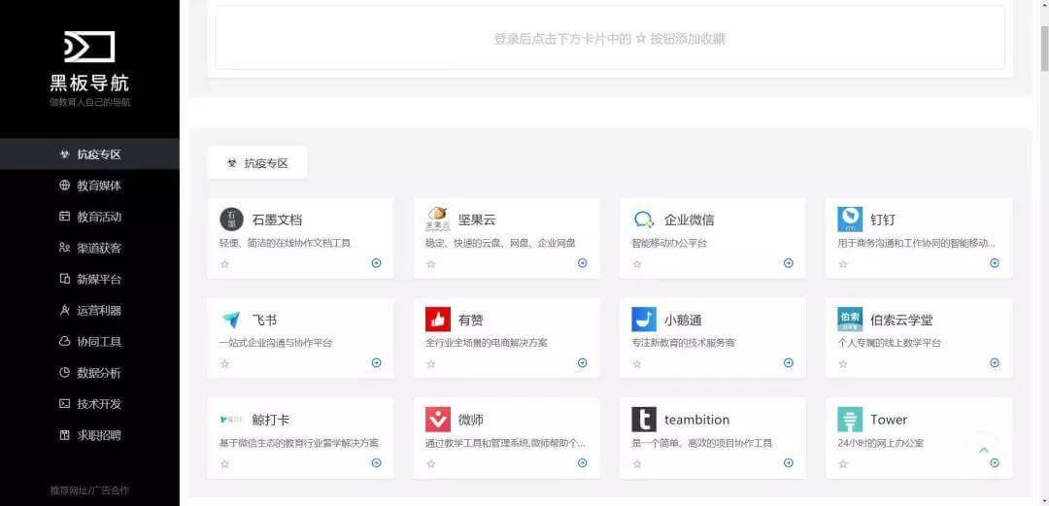Open the arrow button on 飞书 card
The height and width of the screenshot is (506, 1049).
click(377, 363)
